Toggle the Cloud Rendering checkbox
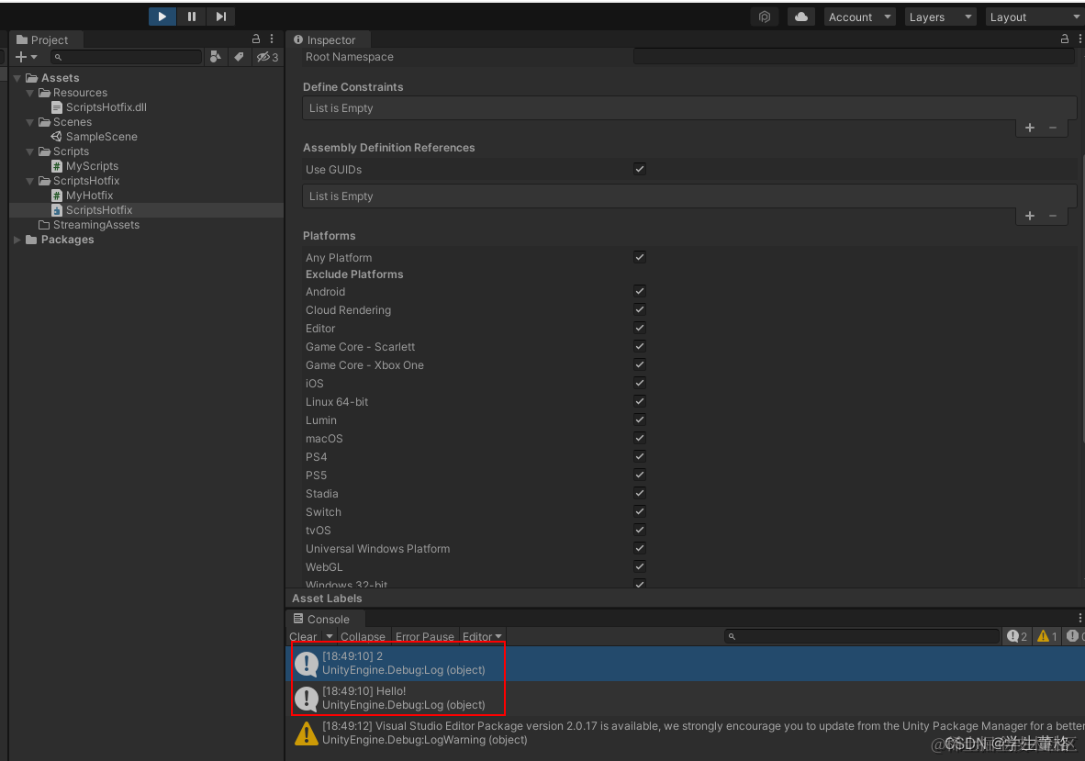1085x761 pixels. tap(640, 310)
